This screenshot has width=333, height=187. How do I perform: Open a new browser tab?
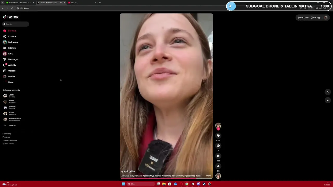[100, 3]
